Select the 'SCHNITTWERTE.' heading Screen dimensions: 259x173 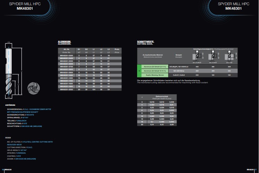[145, 42]
